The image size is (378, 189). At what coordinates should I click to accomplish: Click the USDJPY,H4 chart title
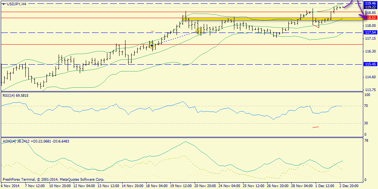tap(17, 3)
